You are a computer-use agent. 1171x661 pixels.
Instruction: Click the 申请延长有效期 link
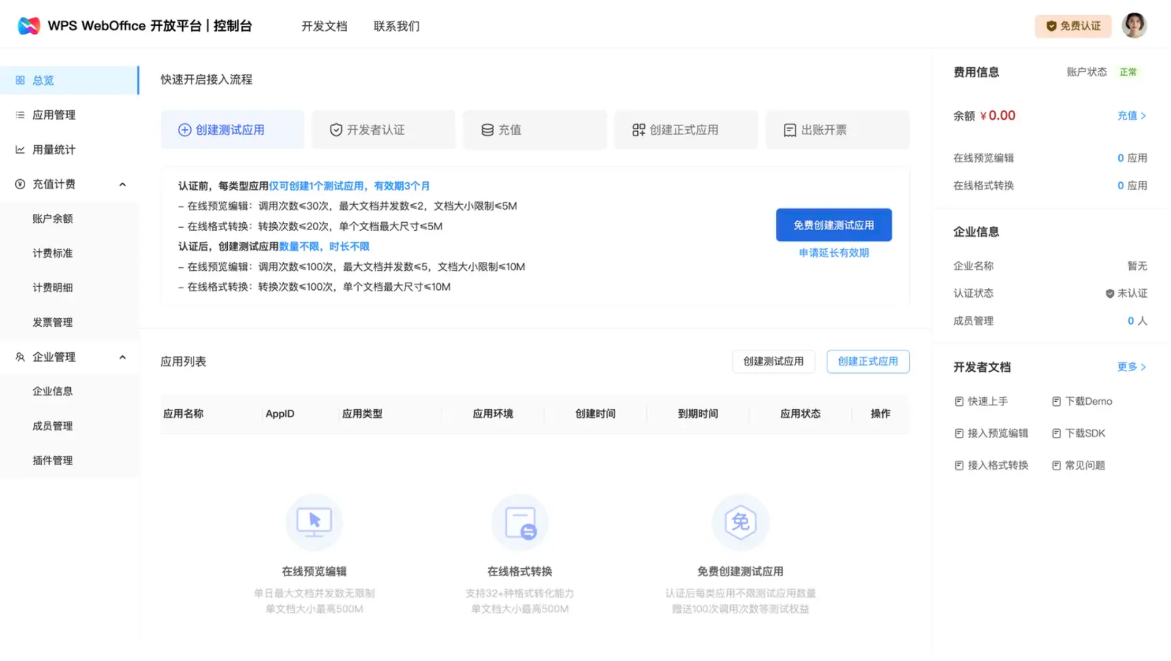click(x=833, y=253)
